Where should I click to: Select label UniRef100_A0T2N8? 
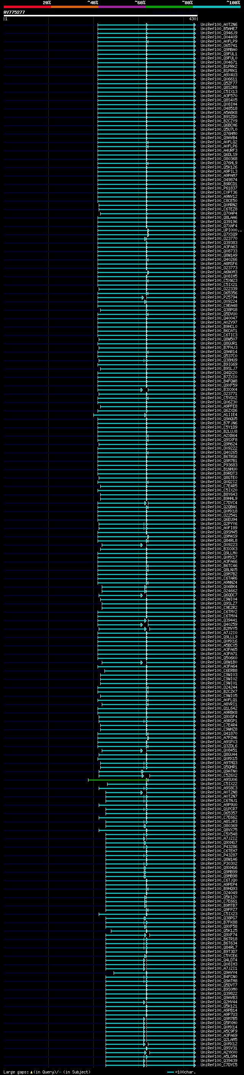218,792
